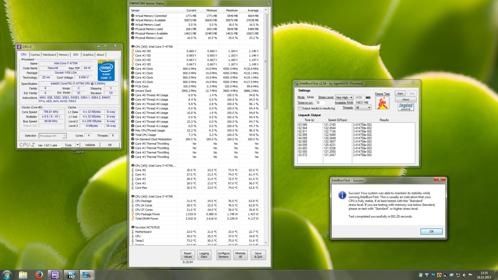Open the About tab in CPU-Z

[x=100, y=55]
